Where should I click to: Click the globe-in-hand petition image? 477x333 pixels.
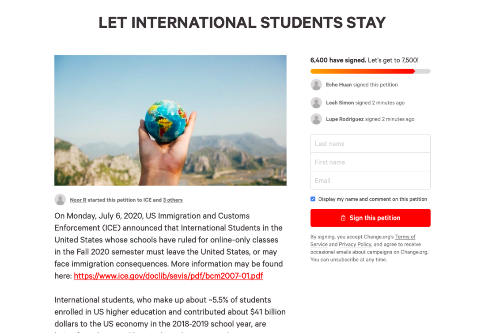[x=170, y=120]
